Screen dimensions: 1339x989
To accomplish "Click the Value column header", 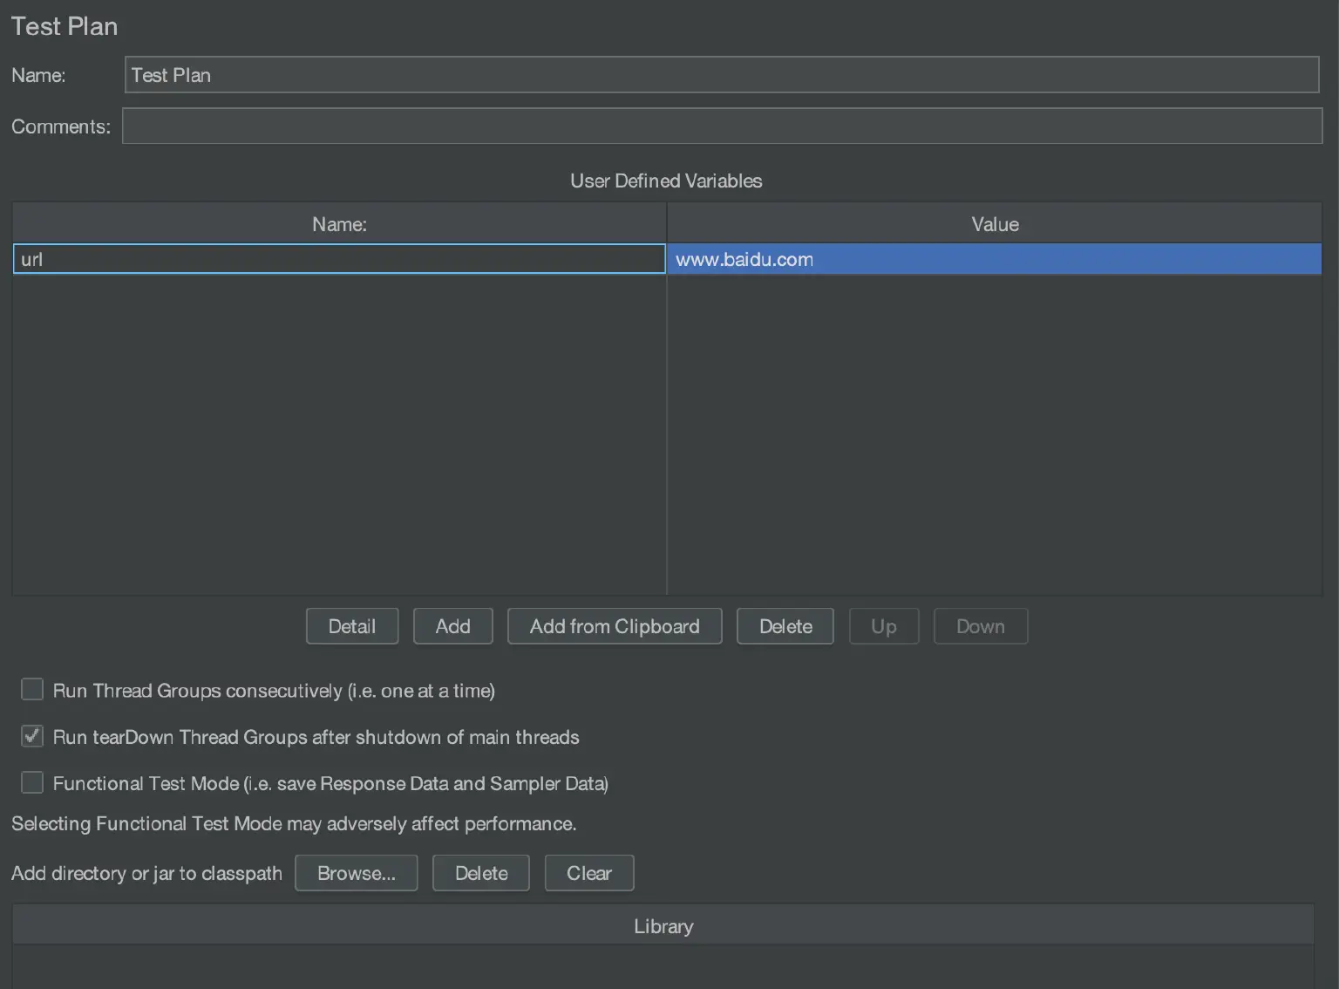I will tap(994, 223).
